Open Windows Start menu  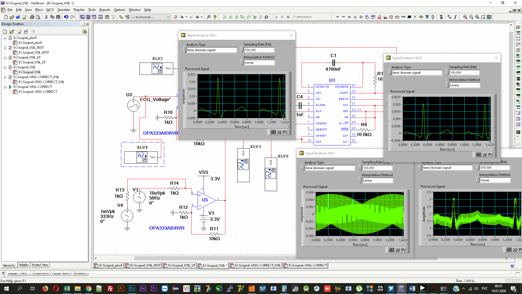[x=7, y=289]
